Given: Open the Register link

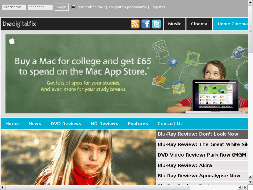Looking at the screenshot, I should pos(158,7).
